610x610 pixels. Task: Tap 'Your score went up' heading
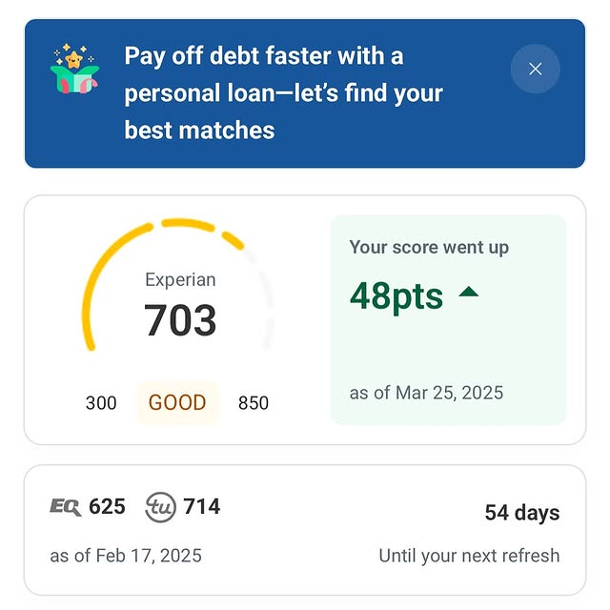tap(429, 248)
